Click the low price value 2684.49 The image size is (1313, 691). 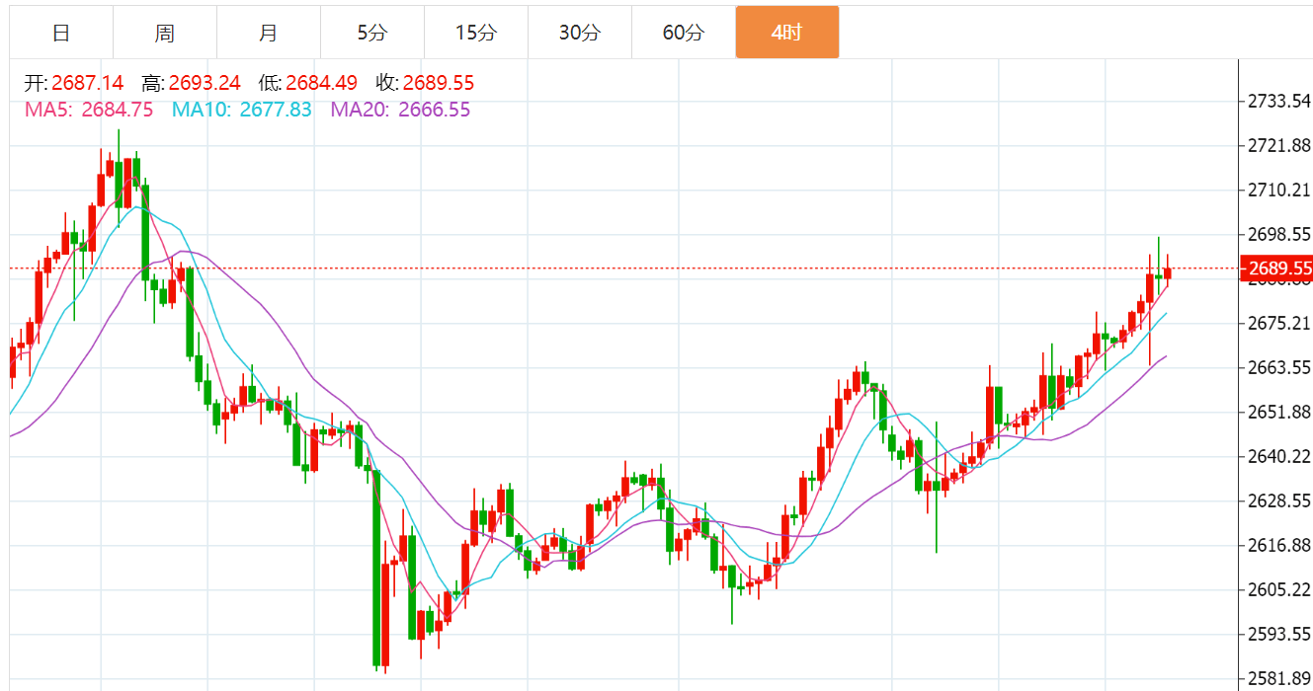321,83
